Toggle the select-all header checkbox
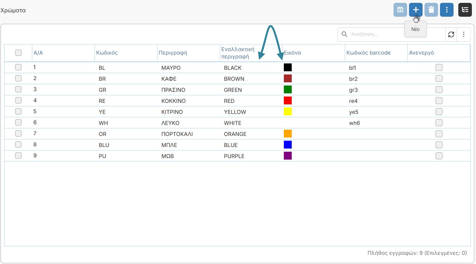 [18, 53]
